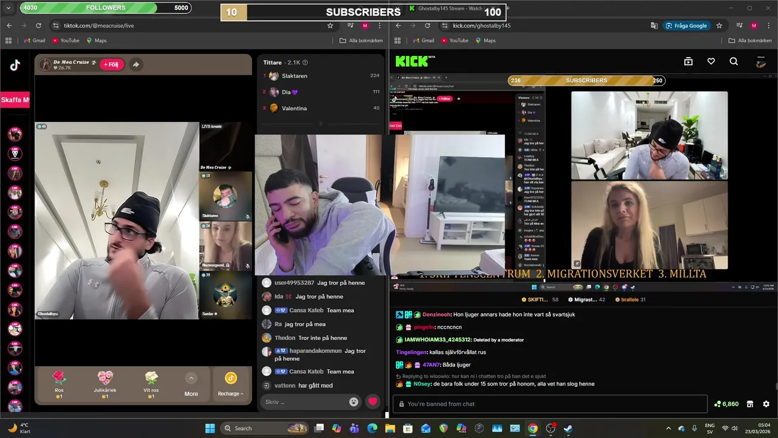778x438 pixels.
Task: Open channel points shop icon beside gear
Action: pos(750,404)
